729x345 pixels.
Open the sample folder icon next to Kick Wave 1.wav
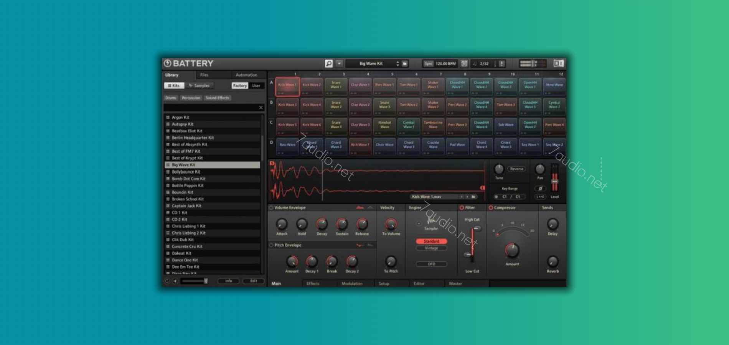[474, 197]
